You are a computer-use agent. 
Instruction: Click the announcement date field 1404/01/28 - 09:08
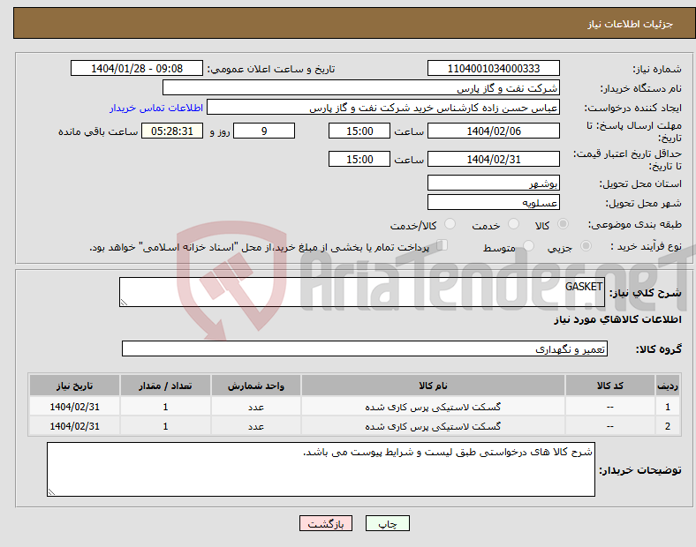137,68
